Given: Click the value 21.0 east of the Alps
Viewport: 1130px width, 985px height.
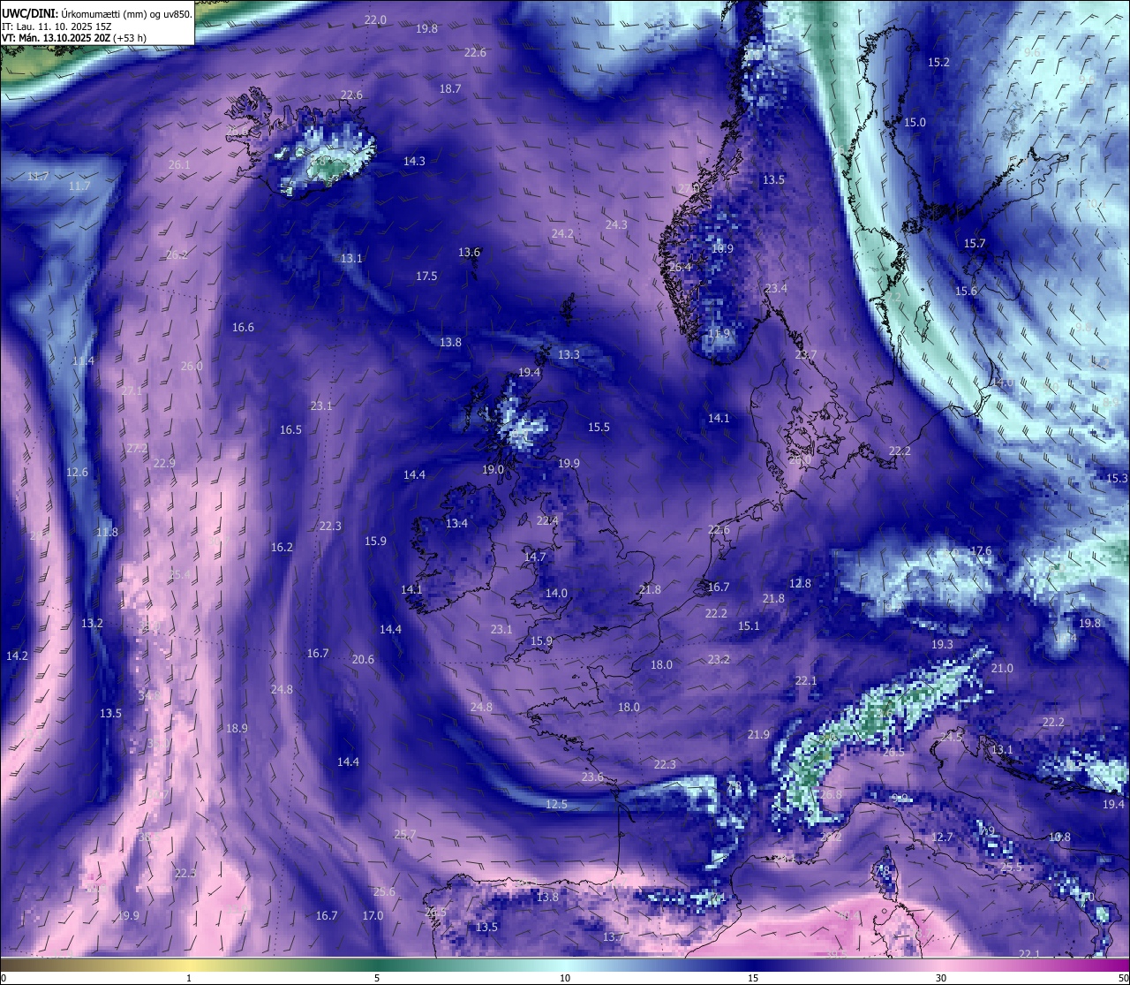Looking at the screenshot, I should tap(1002, 668).
